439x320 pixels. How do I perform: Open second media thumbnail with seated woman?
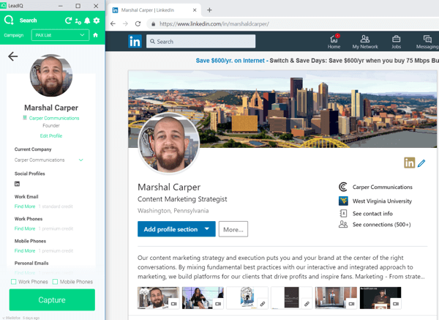point(203,298)
